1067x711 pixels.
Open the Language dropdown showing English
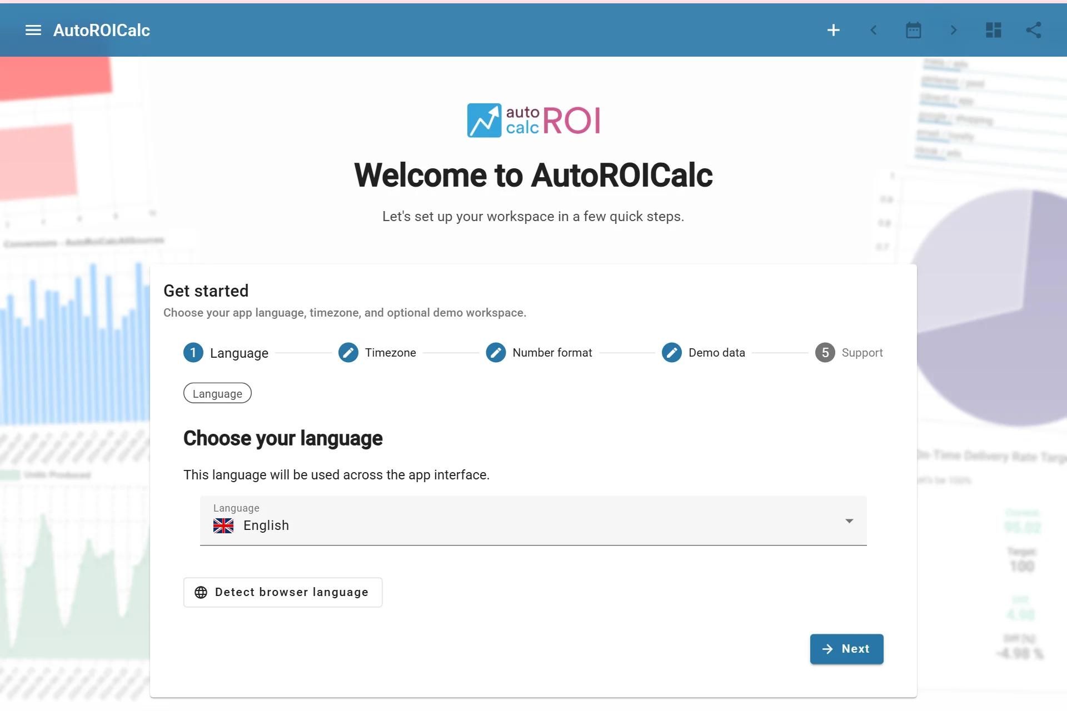533,520
